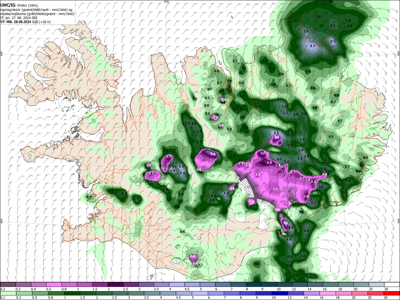Pick the dark teal snow swatch between 8 and 9
Screen dimensions: 400x300
click(253, 285)
